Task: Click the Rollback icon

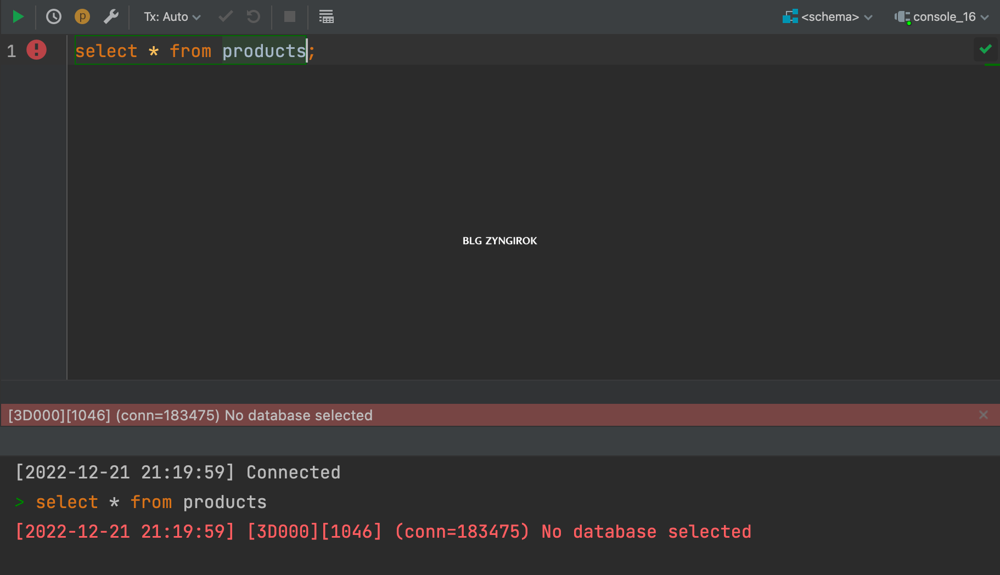Action: (x=254, y=17)
